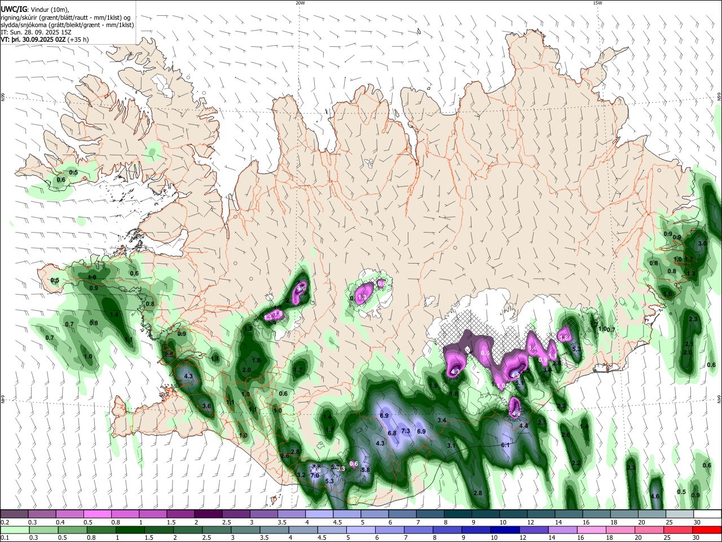
Task: Click the '5.8' precipitation value on the map
Action: click(x=365, y=470)
